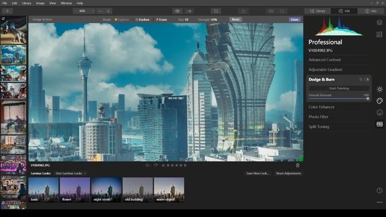Select the Lighten brush mode
Screen dimensions: 386x217
coord(122,19)
